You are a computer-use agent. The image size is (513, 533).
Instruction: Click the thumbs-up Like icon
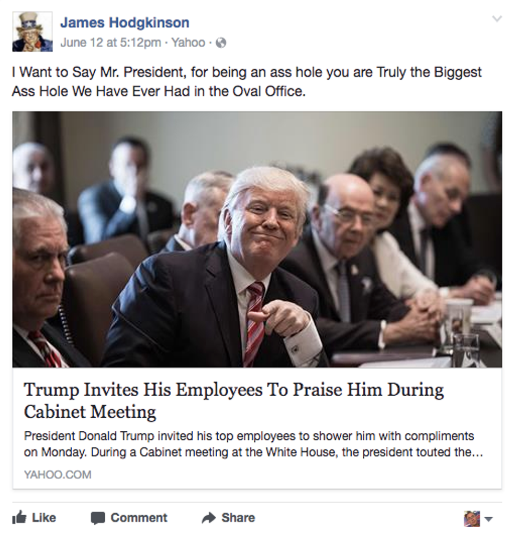point(19,517)
